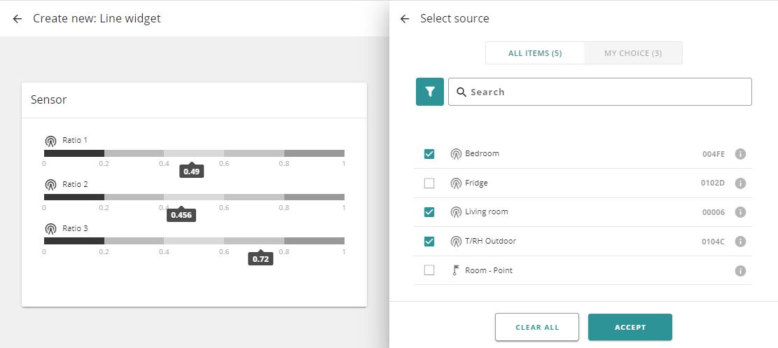Click the Ratio 3 line bar
778x348 pixels.
(194, 241)
